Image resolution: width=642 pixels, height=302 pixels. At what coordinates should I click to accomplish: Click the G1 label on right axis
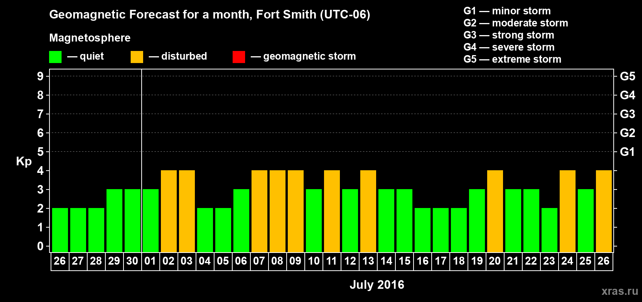tap(628, 152)
